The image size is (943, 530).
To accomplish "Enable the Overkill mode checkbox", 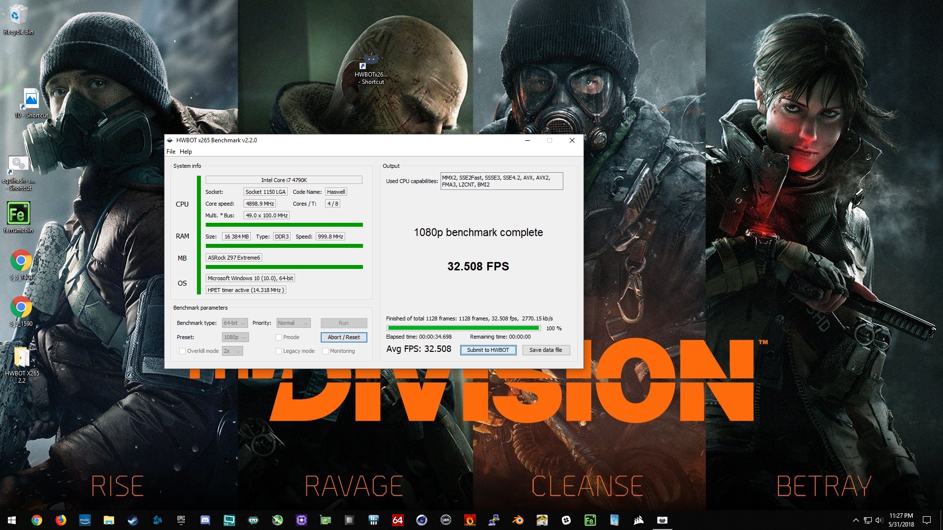I will pos(183,351).
